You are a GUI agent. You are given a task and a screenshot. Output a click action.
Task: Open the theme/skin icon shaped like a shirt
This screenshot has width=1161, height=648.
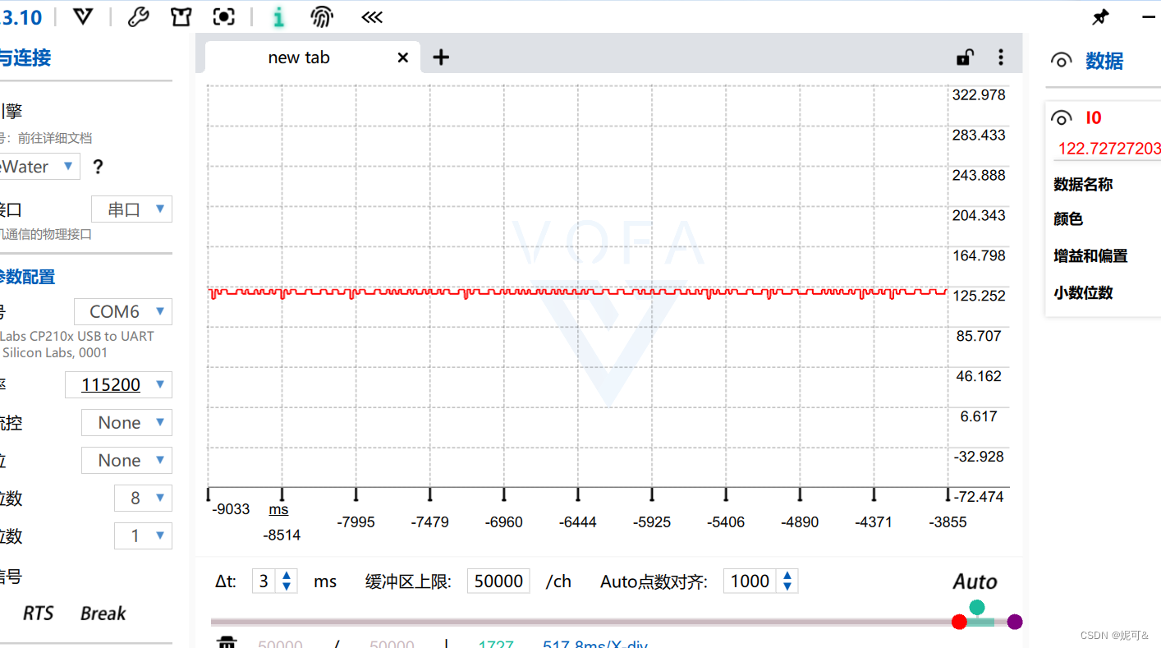[181, 16]
